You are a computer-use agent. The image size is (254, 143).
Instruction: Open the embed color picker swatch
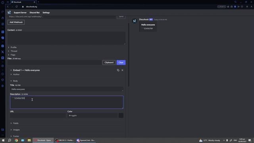tap(121, 116)
